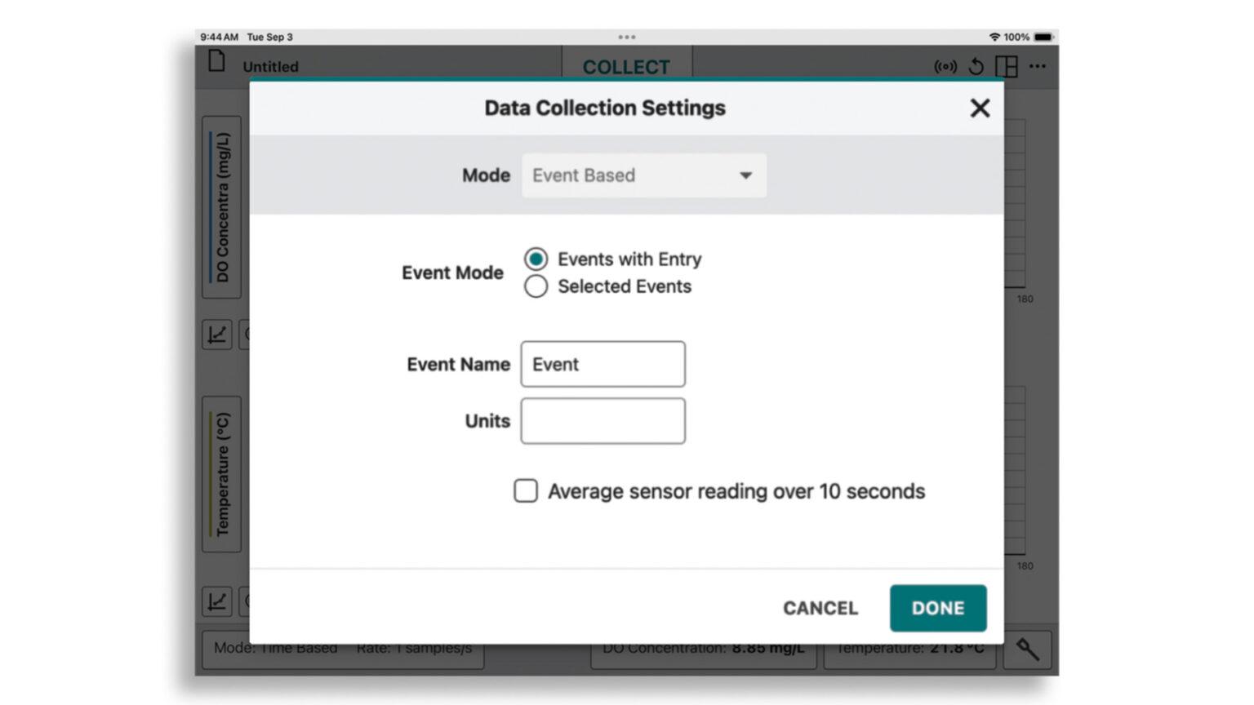Click the empty Units text field
This screenshot has width=1254, height=705.
point(603,421)
